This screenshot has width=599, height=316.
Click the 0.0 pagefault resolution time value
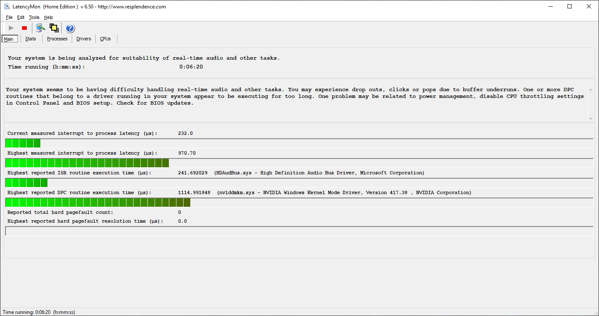pos(182,221)
